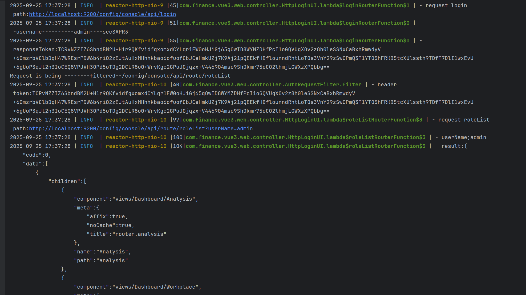Click the views/Dashboard/Workplace component line
Screen dimensions: 526x295
point(137,287)
